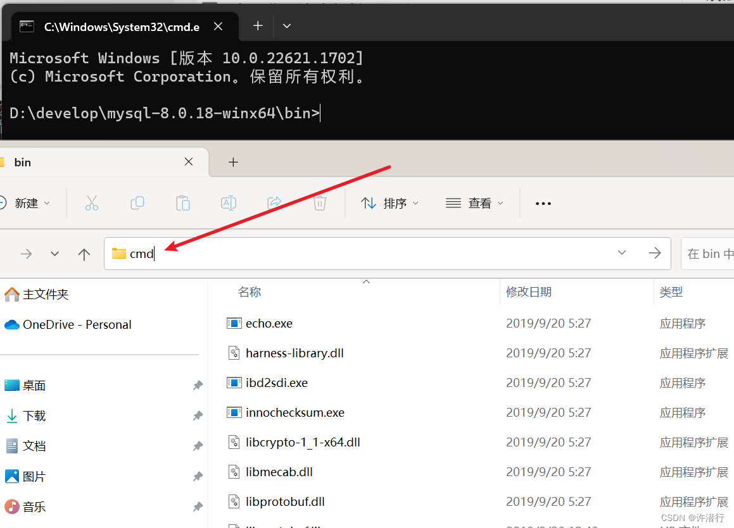Open the See more (…) toolbar menu
The image size is (734, 528).
(543, 203)
